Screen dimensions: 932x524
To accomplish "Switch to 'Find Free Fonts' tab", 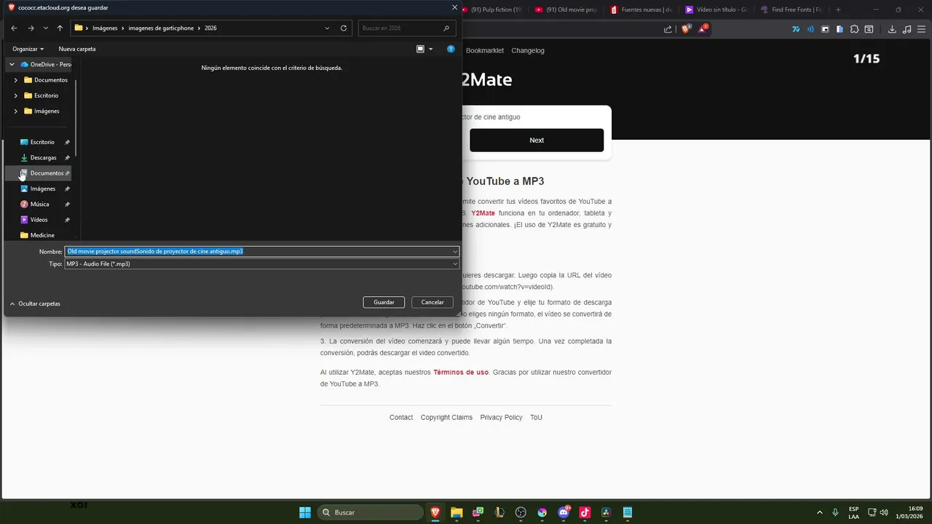I will coord(791,9).
